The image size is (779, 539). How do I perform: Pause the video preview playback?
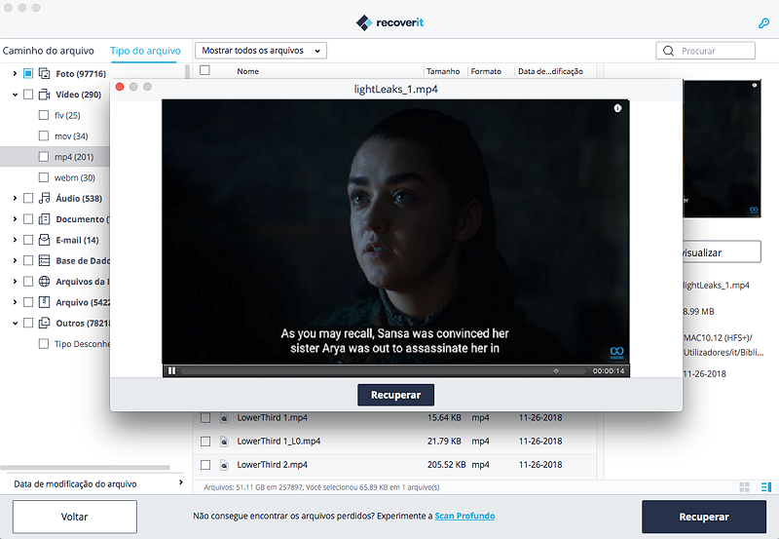[171, 371]
